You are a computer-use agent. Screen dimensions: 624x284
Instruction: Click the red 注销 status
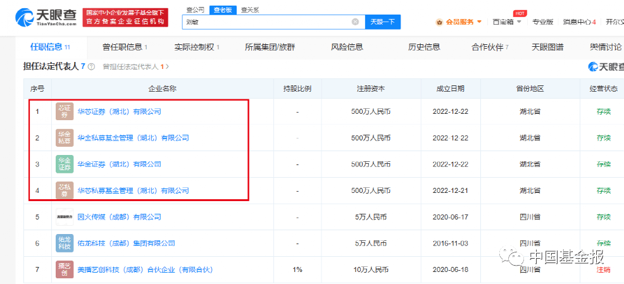point(604,269)
